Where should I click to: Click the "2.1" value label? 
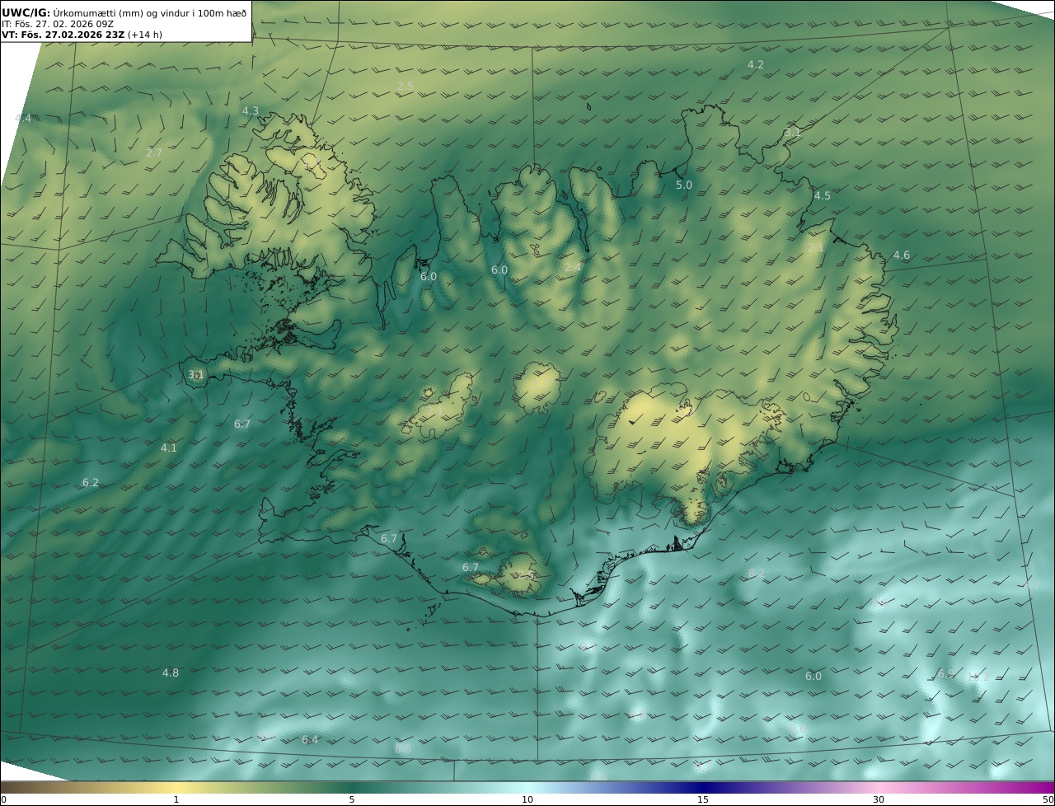tap(816, 248)
